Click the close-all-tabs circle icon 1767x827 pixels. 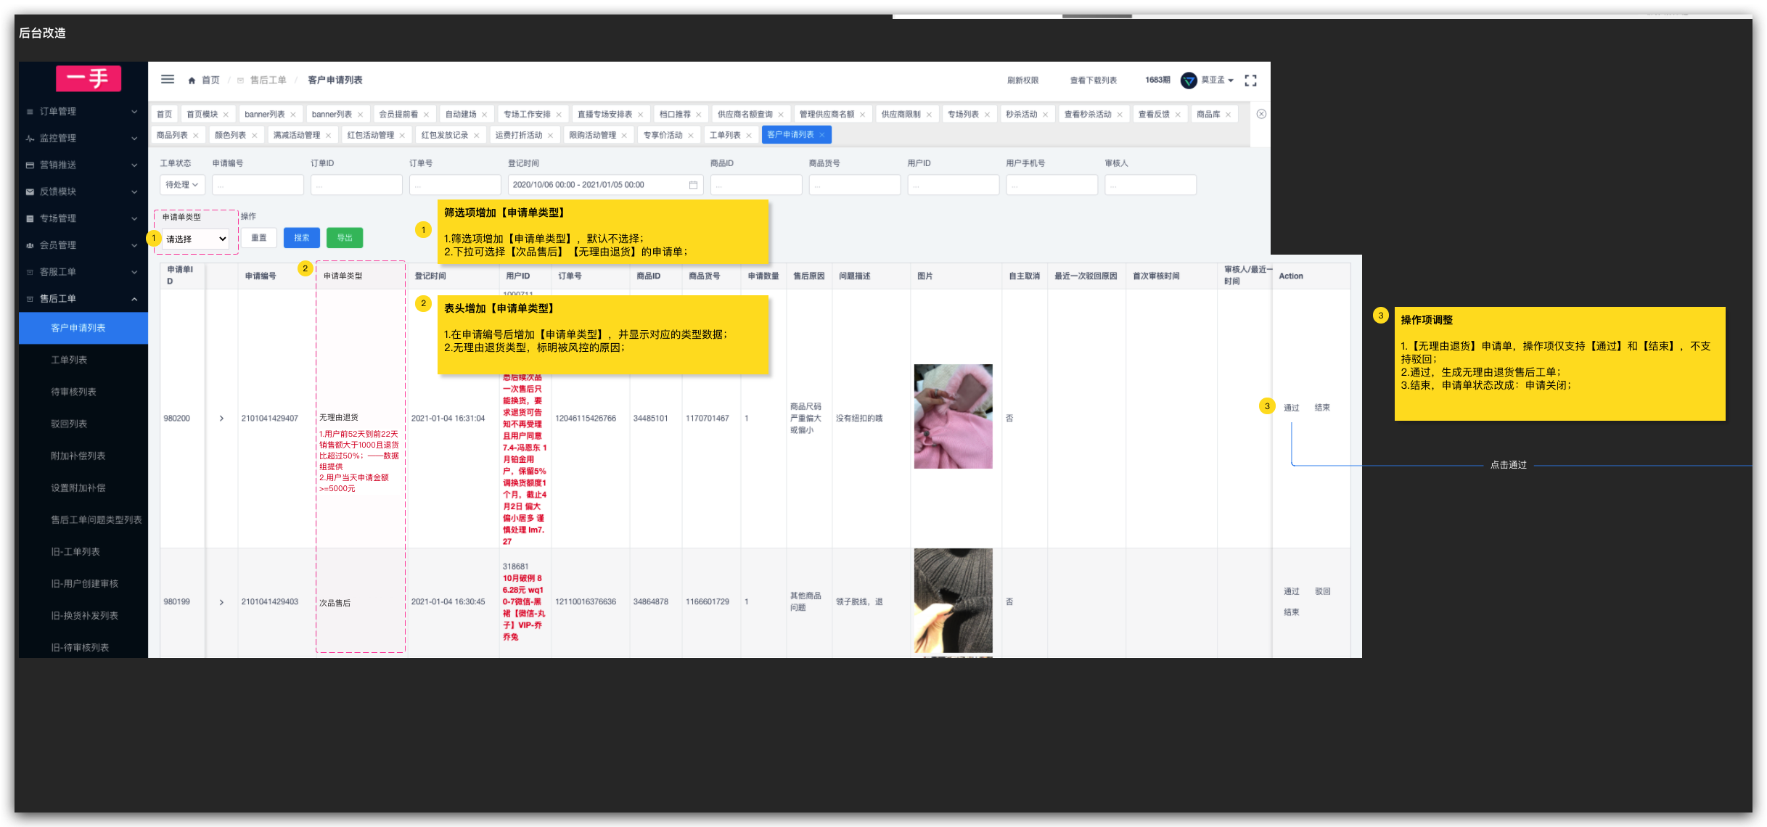pyautogui.click(x=1261, y=114)
